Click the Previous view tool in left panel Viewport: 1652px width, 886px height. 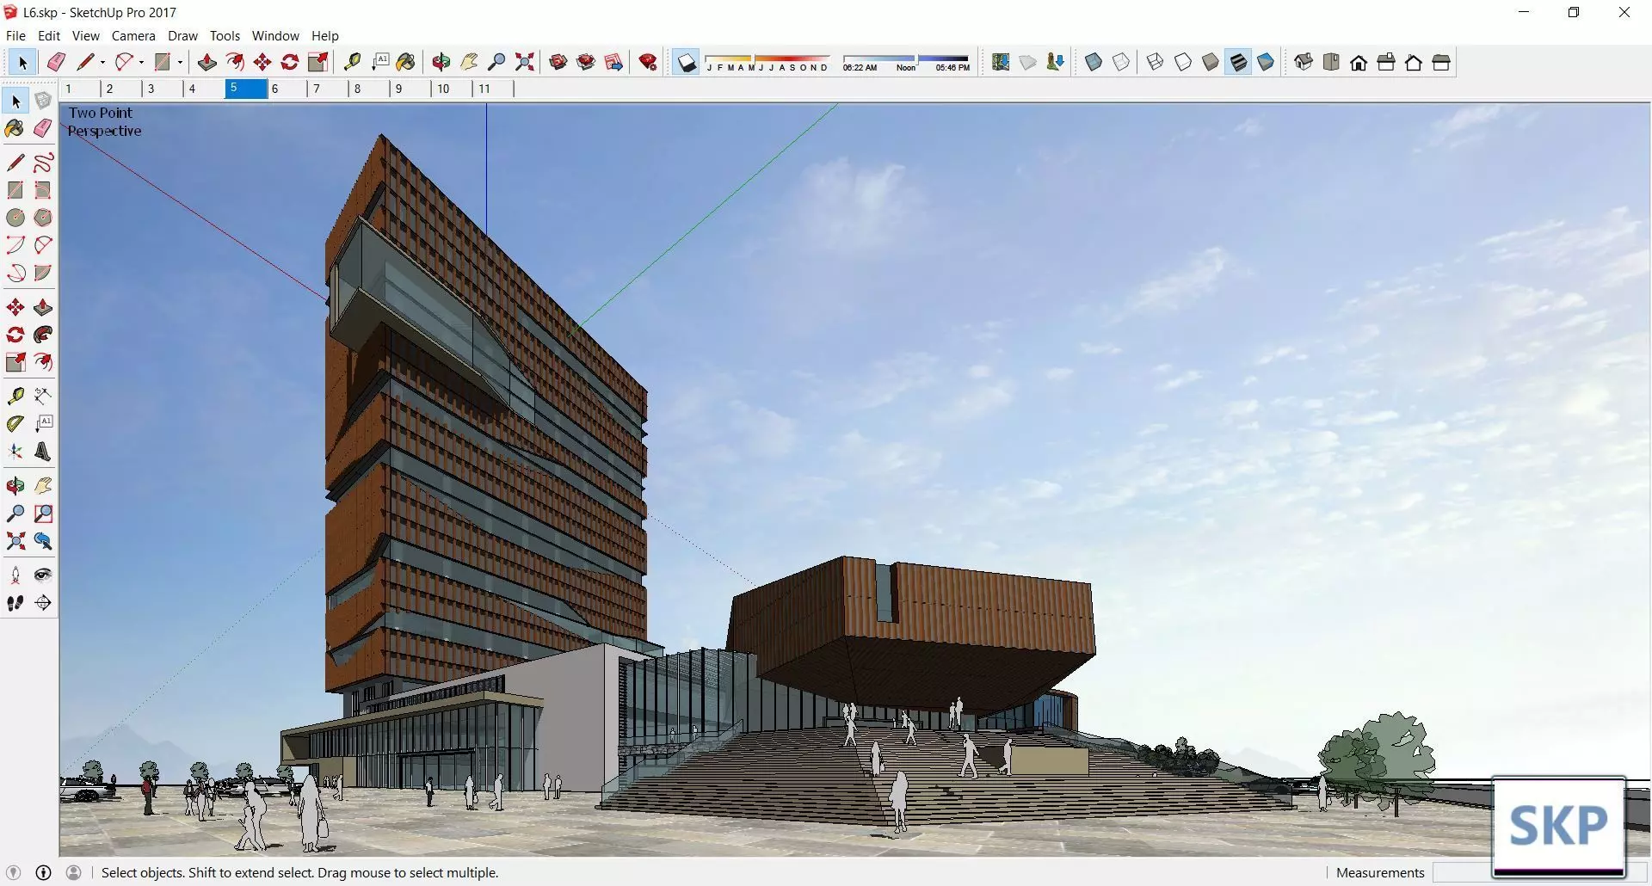pos(43,541)
